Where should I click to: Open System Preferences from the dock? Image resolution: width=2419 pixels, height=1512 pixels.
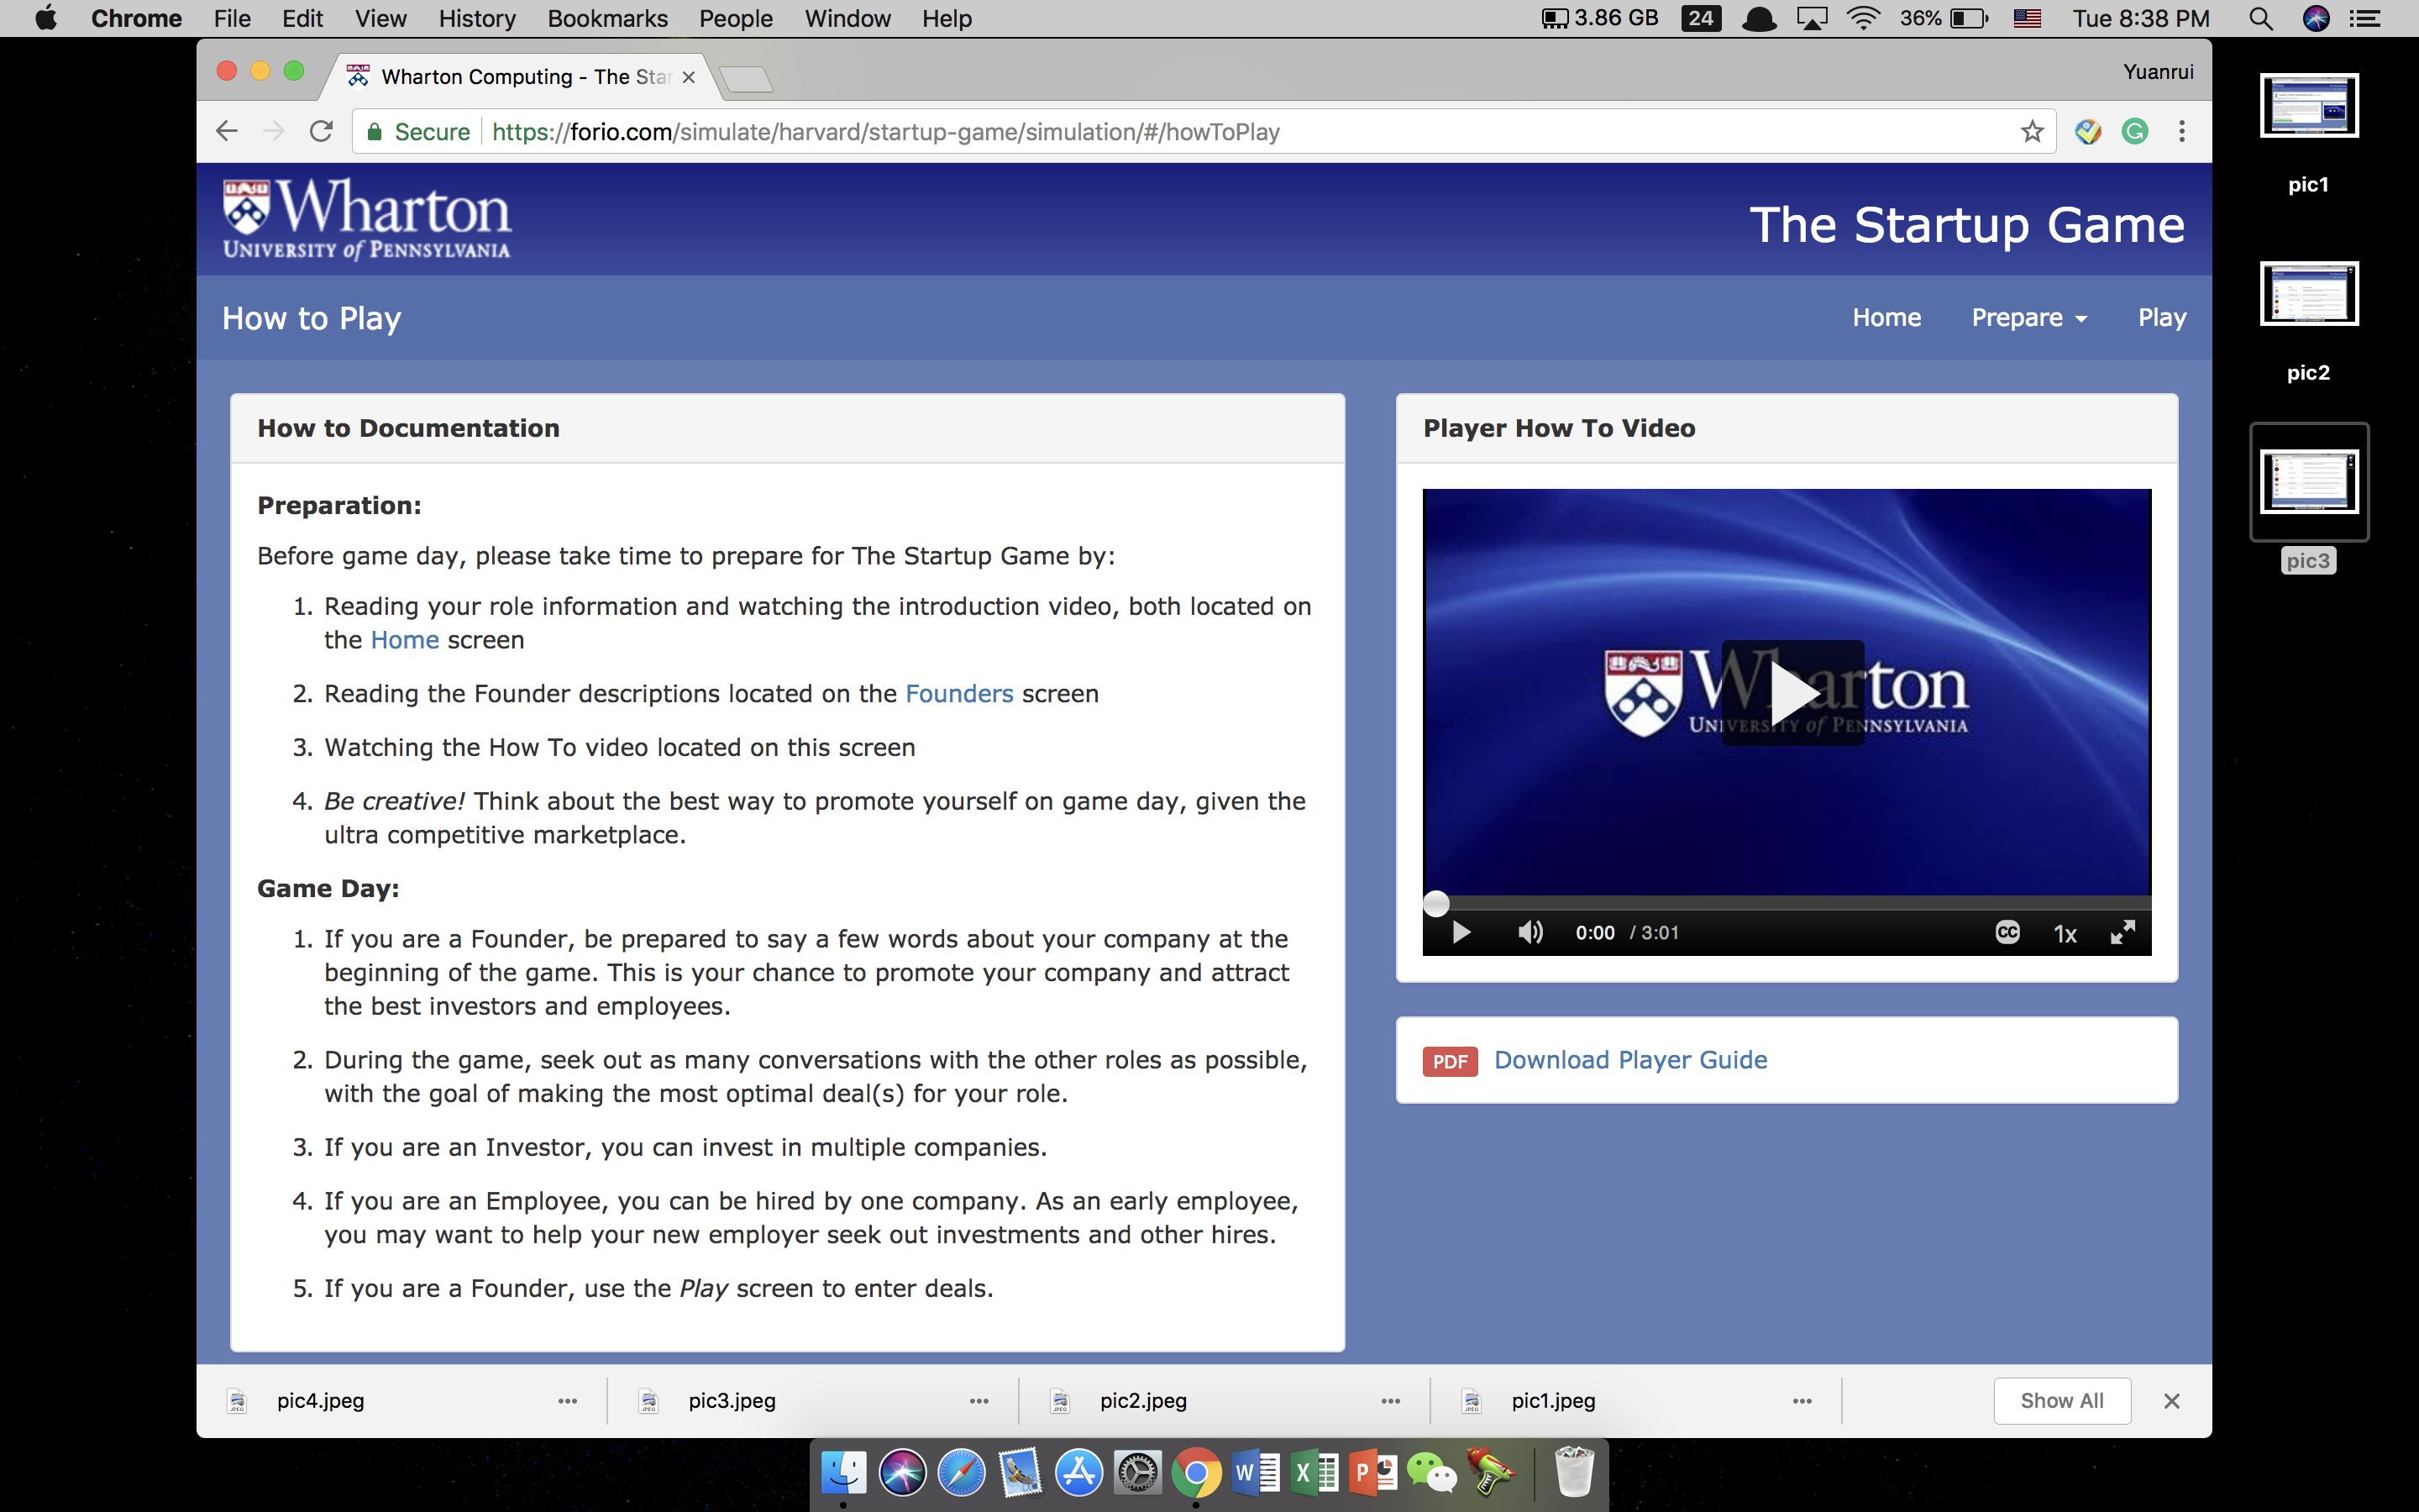tap(1137, 1473)
